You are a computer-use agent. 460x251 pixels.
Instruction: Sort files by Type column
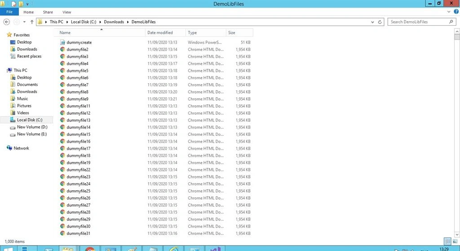pyautogui.click(x=206, y=33)
